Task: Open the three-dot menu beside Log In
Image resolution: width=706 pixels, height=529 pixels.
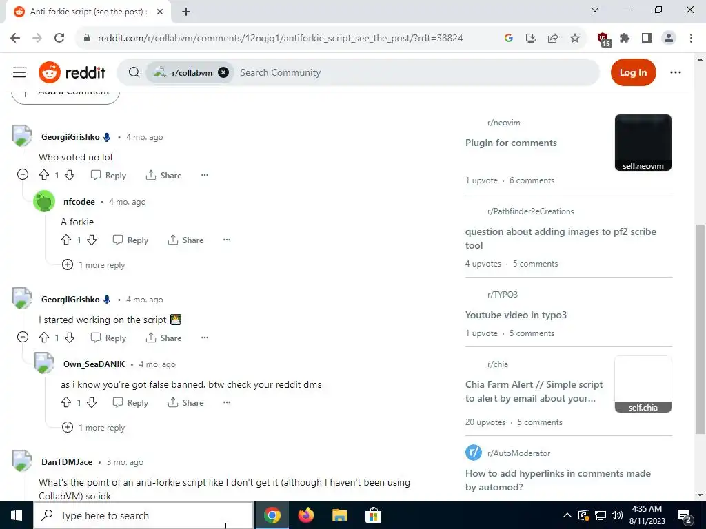Action: 676,72
